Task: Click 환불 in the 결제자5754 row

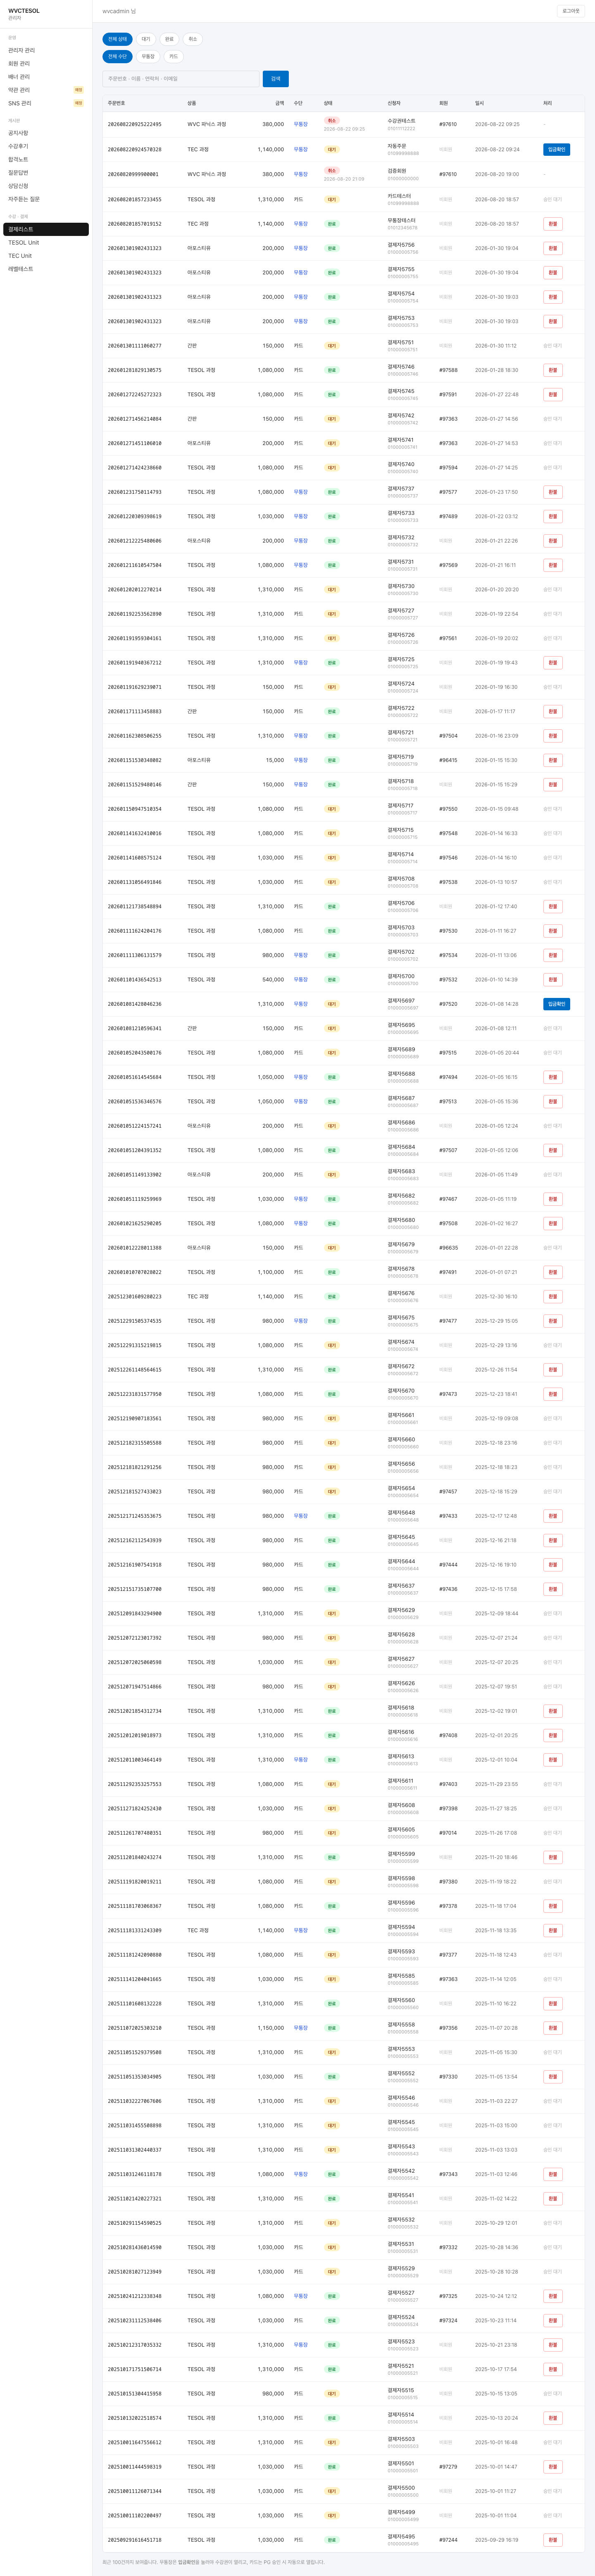Action: [x=552, y=297]
